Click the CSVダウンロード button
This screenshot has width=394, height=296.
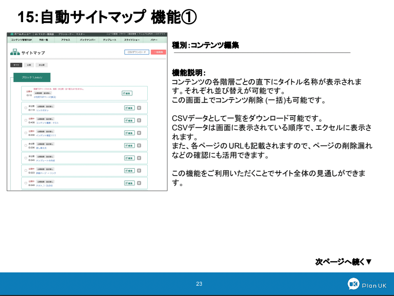coord(137,52)
